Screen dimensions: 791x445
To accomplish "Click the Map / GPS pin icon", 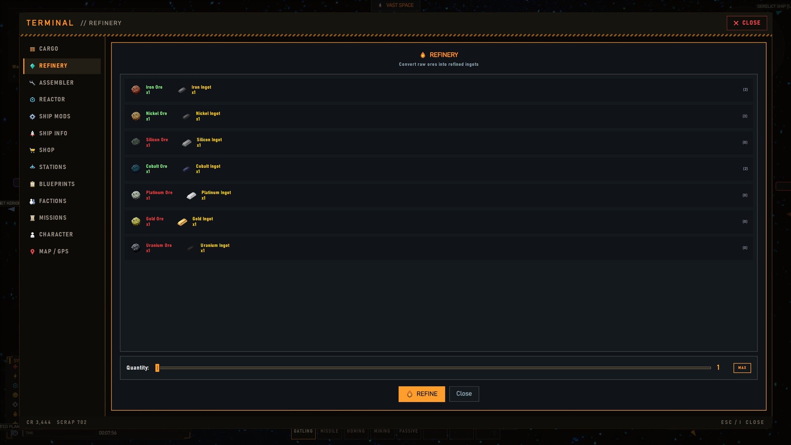I will pyautogui.click(x=32, y=252).
